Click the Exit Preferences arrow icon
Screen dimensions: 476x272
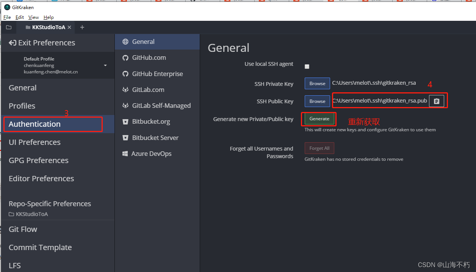[x=13, y=43]
